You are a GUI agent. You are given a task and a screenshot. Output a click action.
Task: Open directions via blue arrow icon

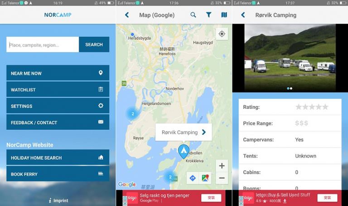[x=193, y=178]
